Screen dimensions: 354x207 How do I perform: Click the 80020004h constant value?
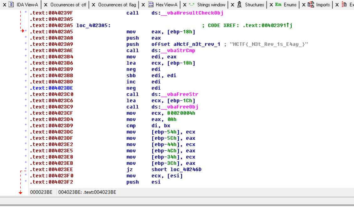coord(181,113)
